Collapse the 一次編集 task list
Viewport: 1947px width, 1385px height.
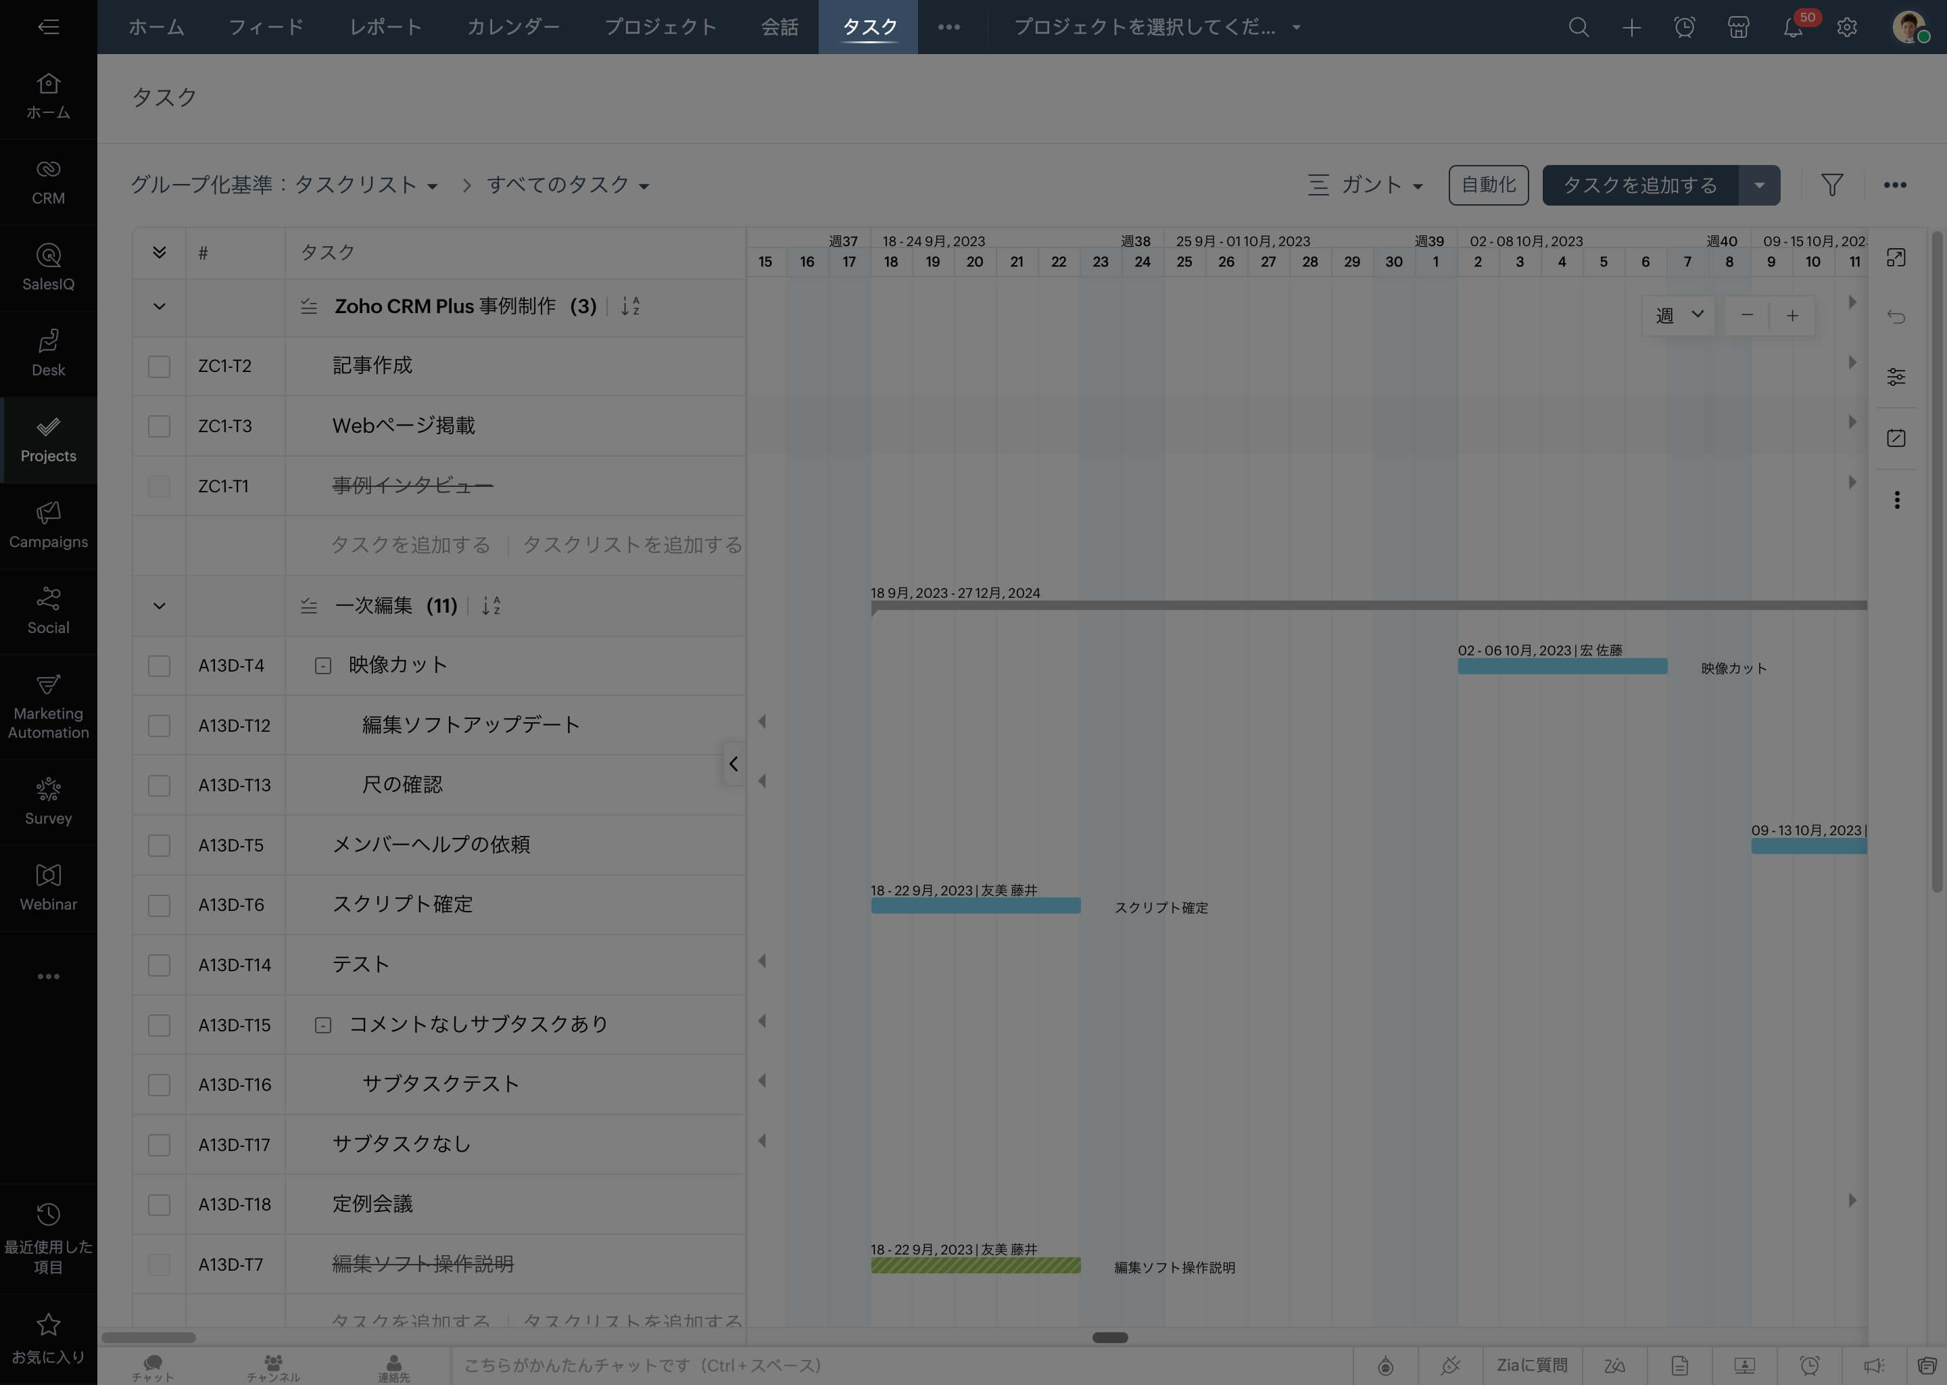[159, 607]
